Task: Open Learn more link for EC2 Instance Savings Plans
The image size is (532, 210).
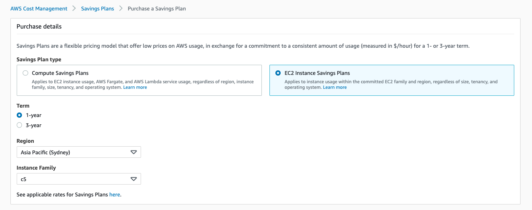Action: tap(335, 87)
